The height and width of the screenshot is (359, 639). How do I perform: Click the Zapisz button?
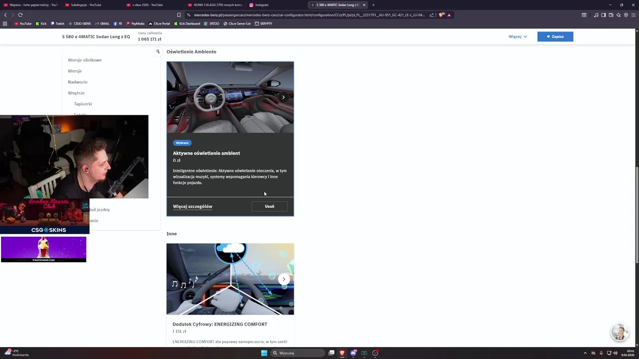point(555,36)
